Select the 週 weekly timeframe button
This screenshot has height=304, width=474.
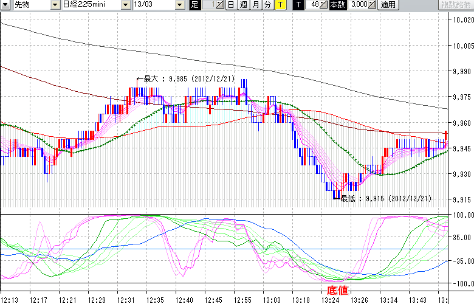(x=243, y=5)
